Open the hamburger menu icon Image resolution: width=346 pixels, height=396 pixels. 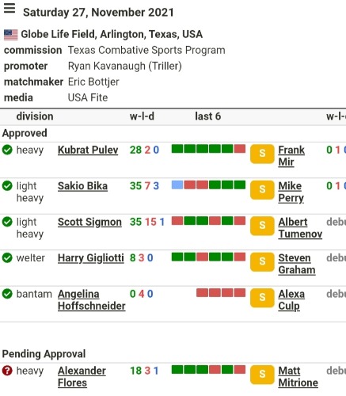coord(10,9)
